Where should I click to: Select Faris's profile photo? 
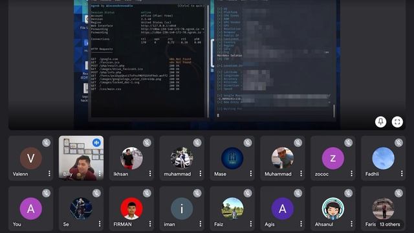coord(383,208)
